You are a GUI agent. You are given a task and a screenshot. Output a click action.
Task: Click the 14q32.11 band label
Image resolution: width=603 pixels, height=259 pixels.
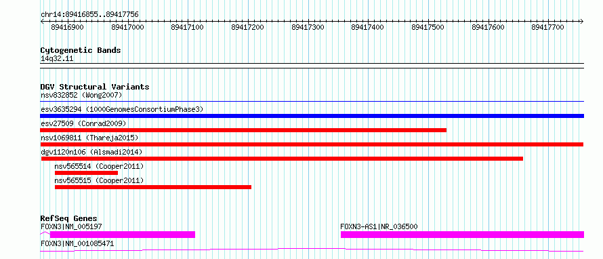pos(57,58)
